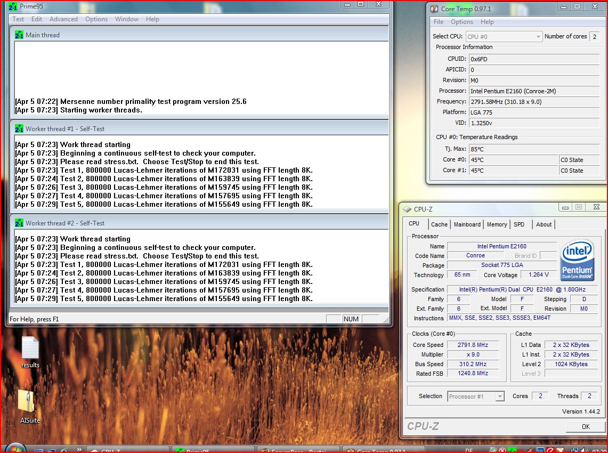Close the CPU-Z window
Image resolution: width=608 pixels, height=453 pixels.
coord(596,207)
